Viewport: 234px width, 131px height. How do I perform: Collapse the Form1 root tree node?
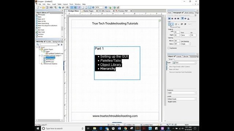point(37,47)
